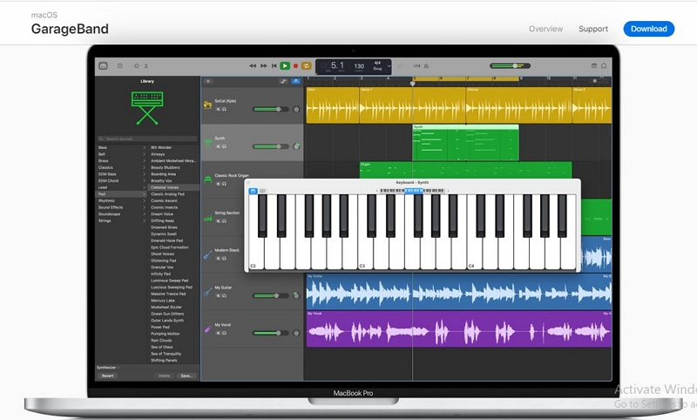The height and width of the screenshot is (420, 697).
Task: Click the SoCal (Kyle) drum kit icon
Action: coord(207,105)
